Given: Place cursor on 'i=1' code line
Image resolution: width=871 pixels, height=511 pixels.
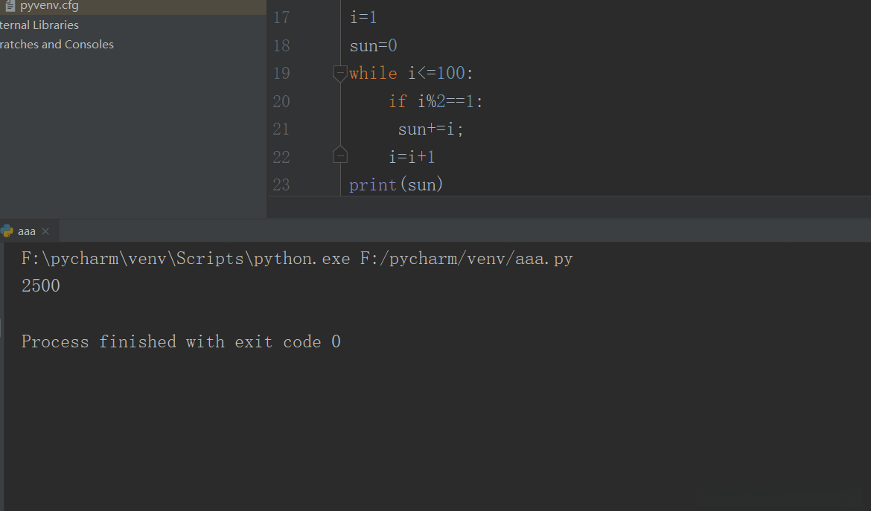Looking at the screenshot, I should pyautogui.click(x=363, y=18).
